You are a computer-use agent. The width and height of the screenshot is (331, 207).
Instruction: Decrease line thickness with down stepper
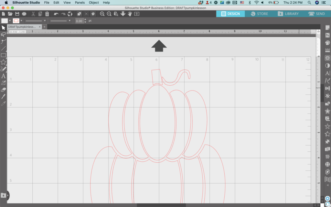tap(85, 22)
